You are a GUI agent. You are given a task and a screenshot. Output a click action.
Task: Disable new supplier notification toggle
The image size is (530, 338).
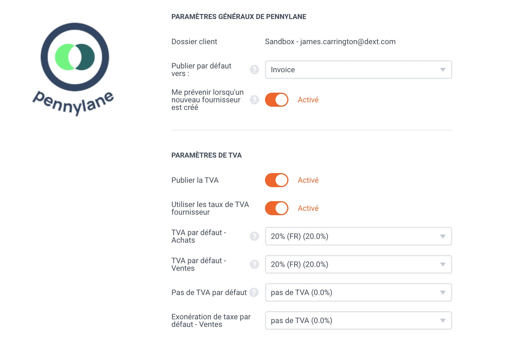tap(277, 100)
